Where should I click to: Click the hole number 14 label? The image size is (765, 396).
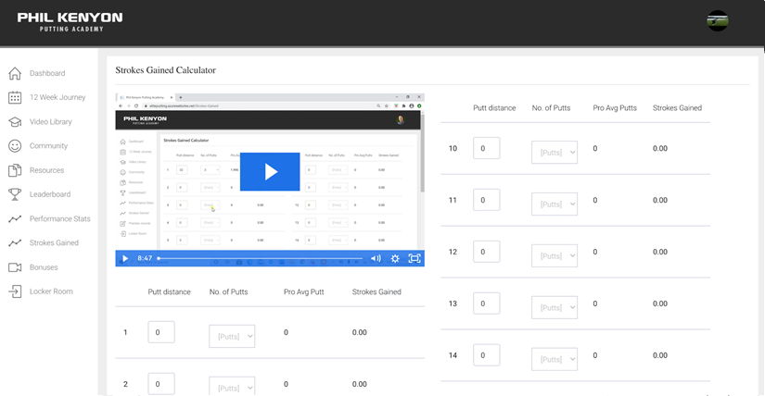tap(453, 355)
